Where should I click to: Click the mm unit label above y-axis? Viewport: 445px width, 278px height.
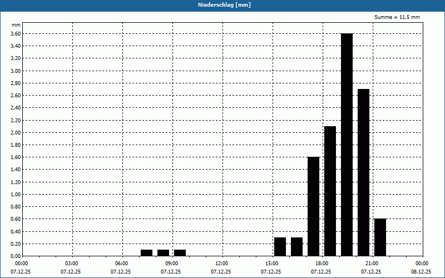pyautogui.click(x=16, y=26)
